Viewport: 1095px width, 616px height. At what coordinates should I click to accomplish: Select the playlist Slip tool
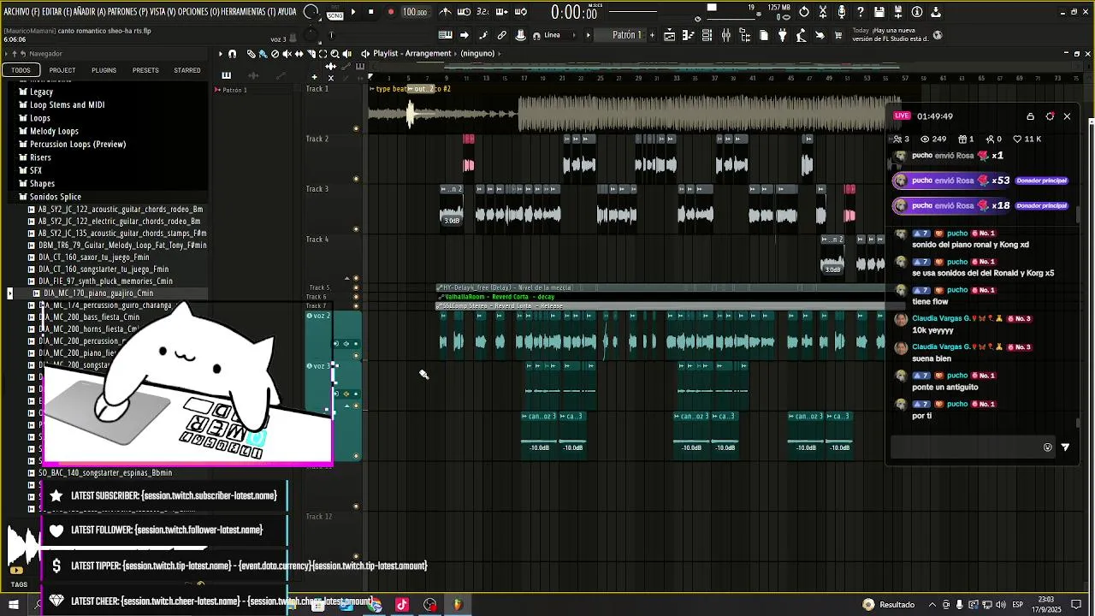pyautogui.click(x=299, y=54)
